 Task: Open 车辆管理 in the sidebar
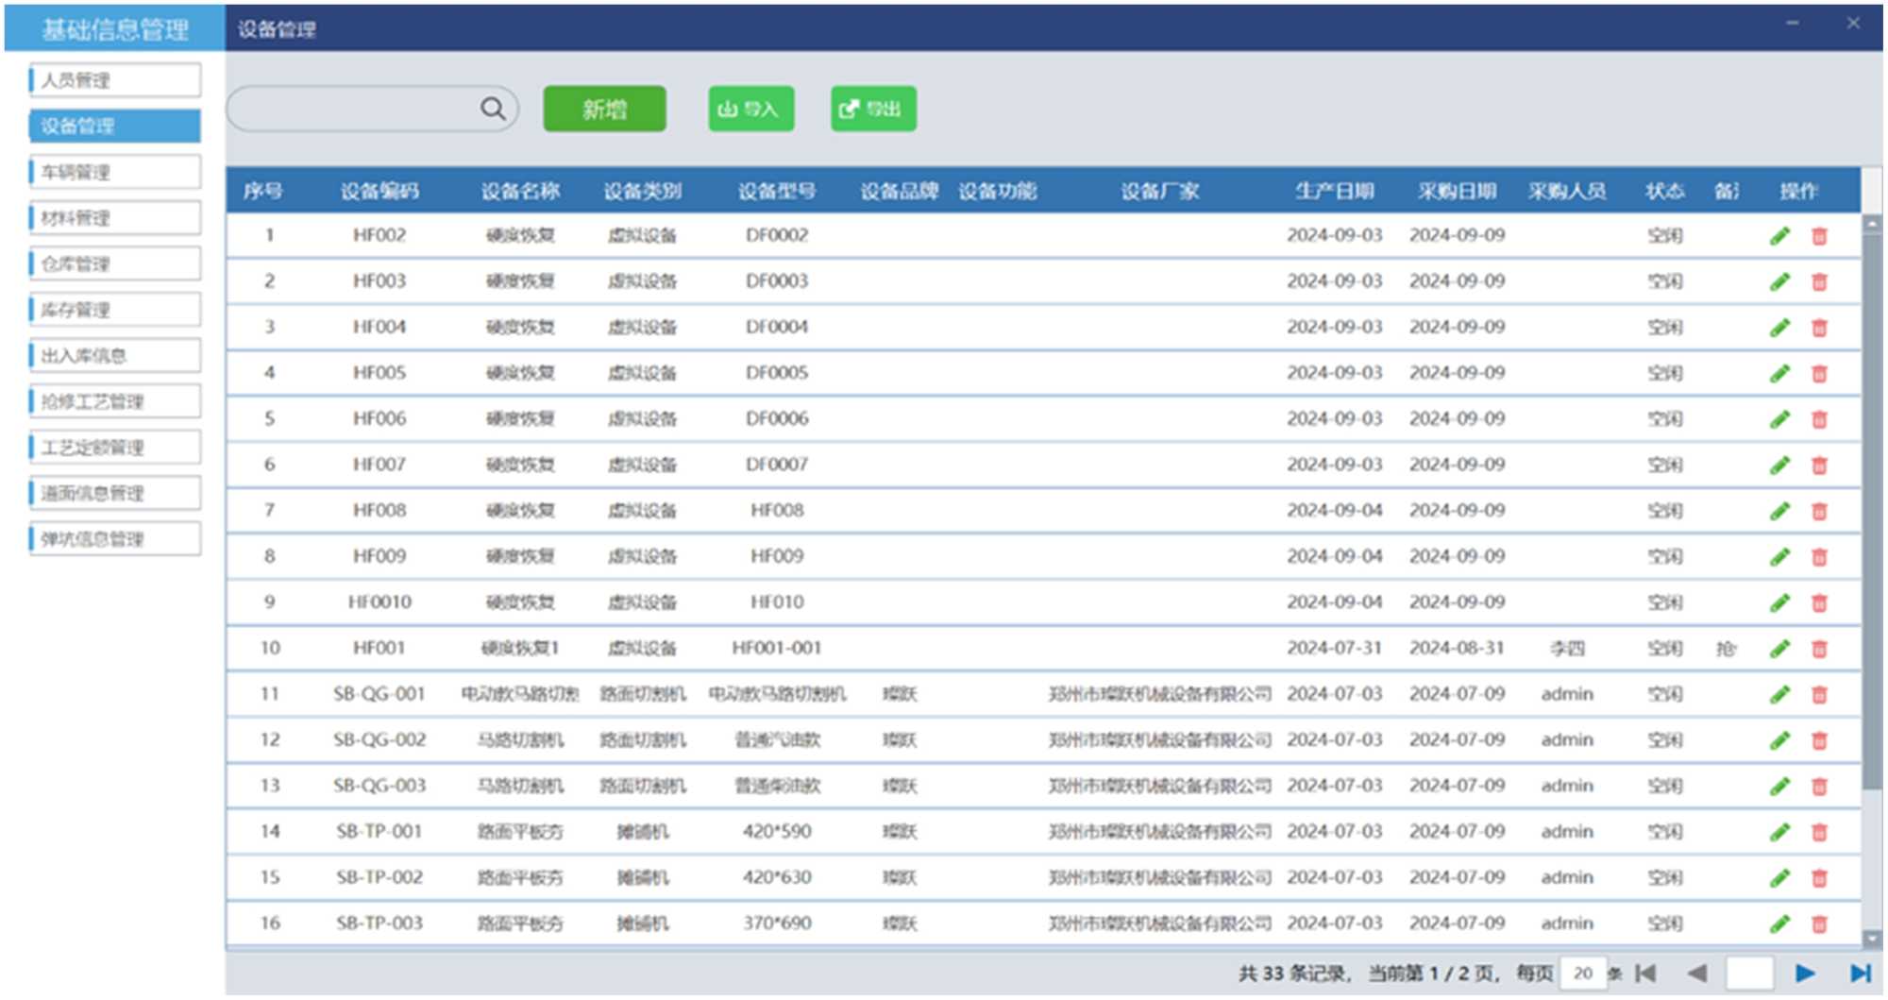[x=115, y=172]
